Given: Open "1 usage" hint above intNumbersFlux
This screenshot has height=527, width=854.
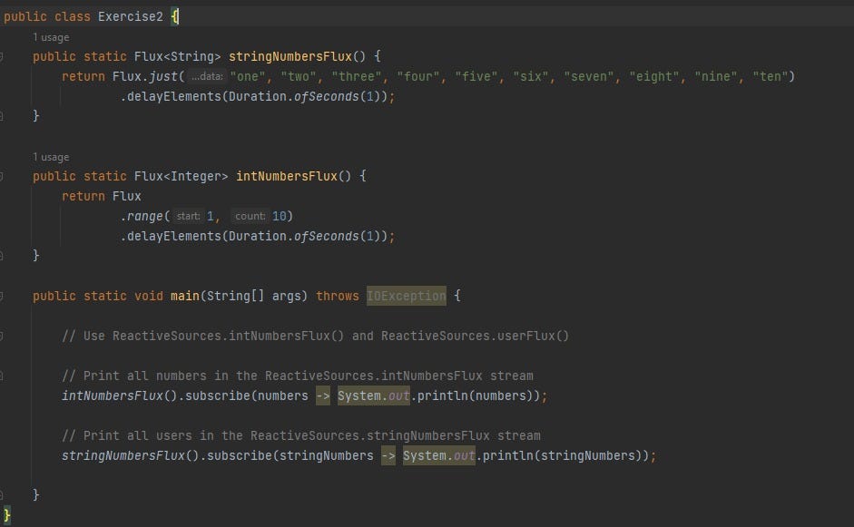Looking at the screenshot, I should pos(51,156).
